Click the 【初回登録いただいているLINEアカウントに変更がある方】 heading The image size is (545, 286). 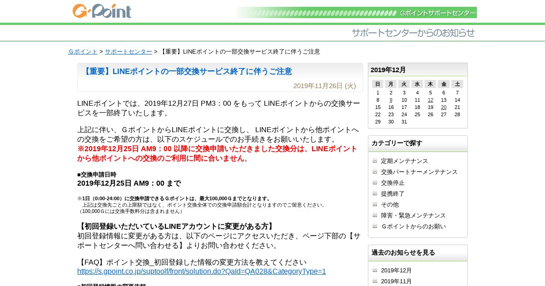(x=177, y=227)
